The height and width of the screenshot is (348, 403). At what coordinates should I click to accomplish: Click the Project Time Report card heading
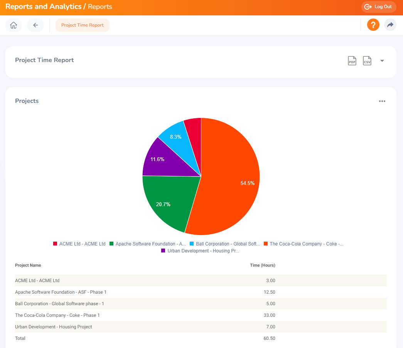point(44,60)
